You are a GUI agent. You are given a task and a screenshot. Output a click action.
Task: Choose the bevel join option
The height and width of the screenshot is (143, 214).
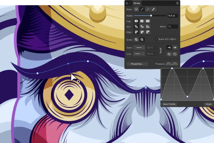coord(142,27)
